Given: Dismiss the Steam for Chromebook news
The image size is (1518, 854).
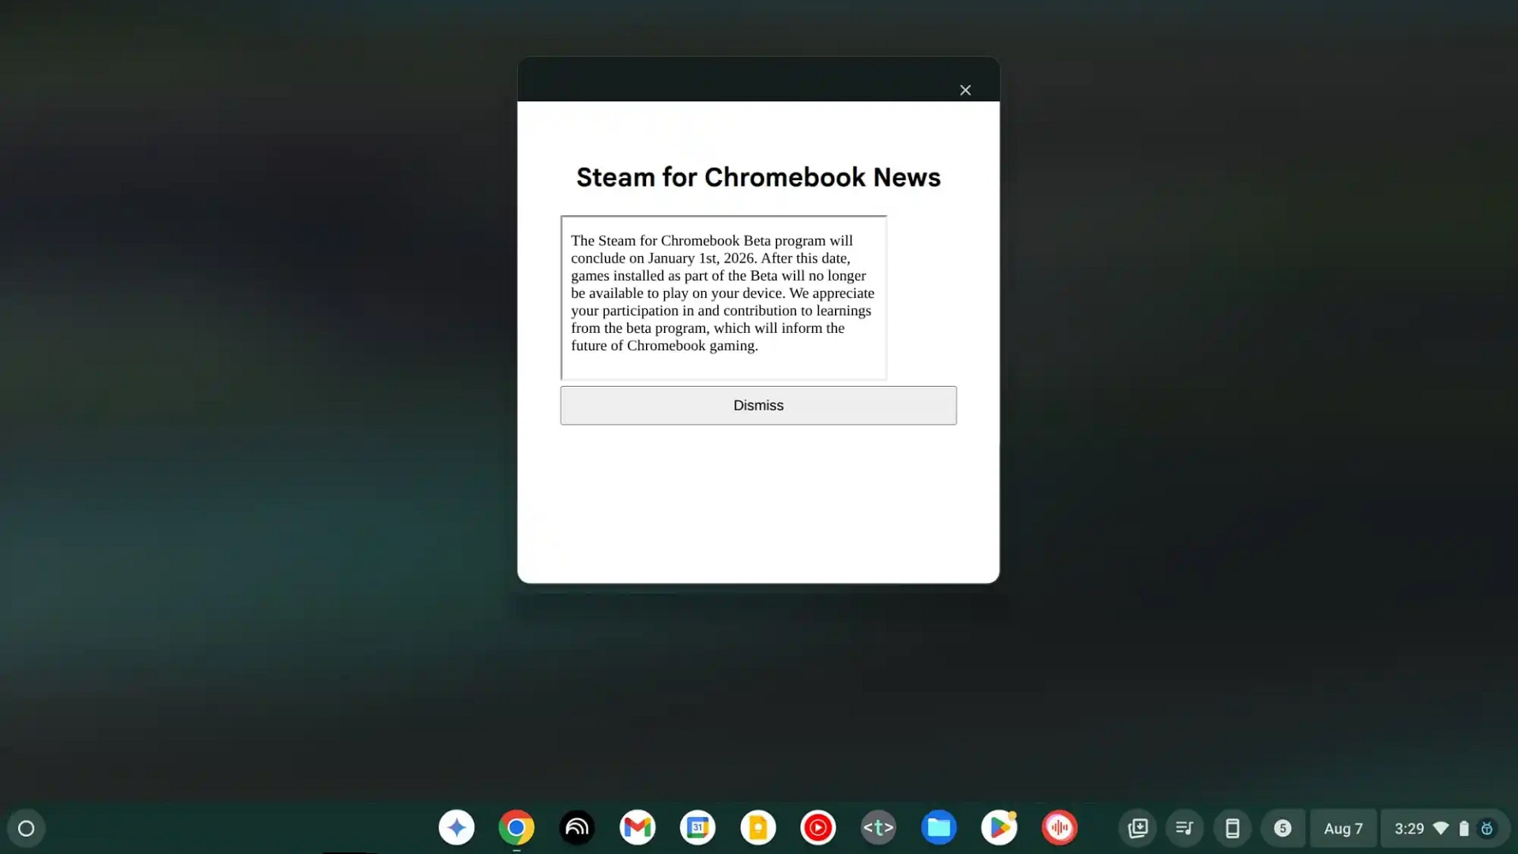Looking at the screenshot, I should pyautogui.click(x=757, y=405).
